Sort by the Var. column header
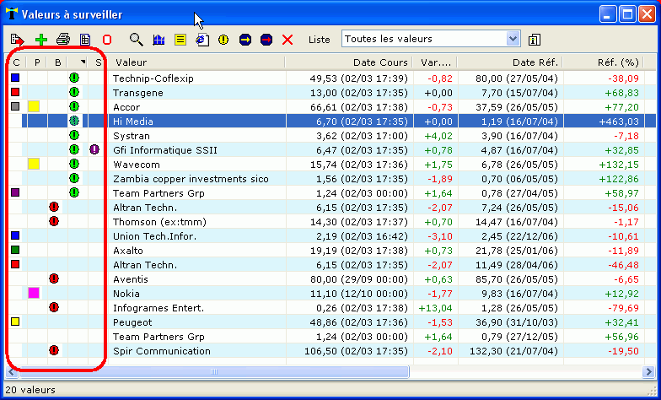 pyautogui.click(x=435, y=62)
